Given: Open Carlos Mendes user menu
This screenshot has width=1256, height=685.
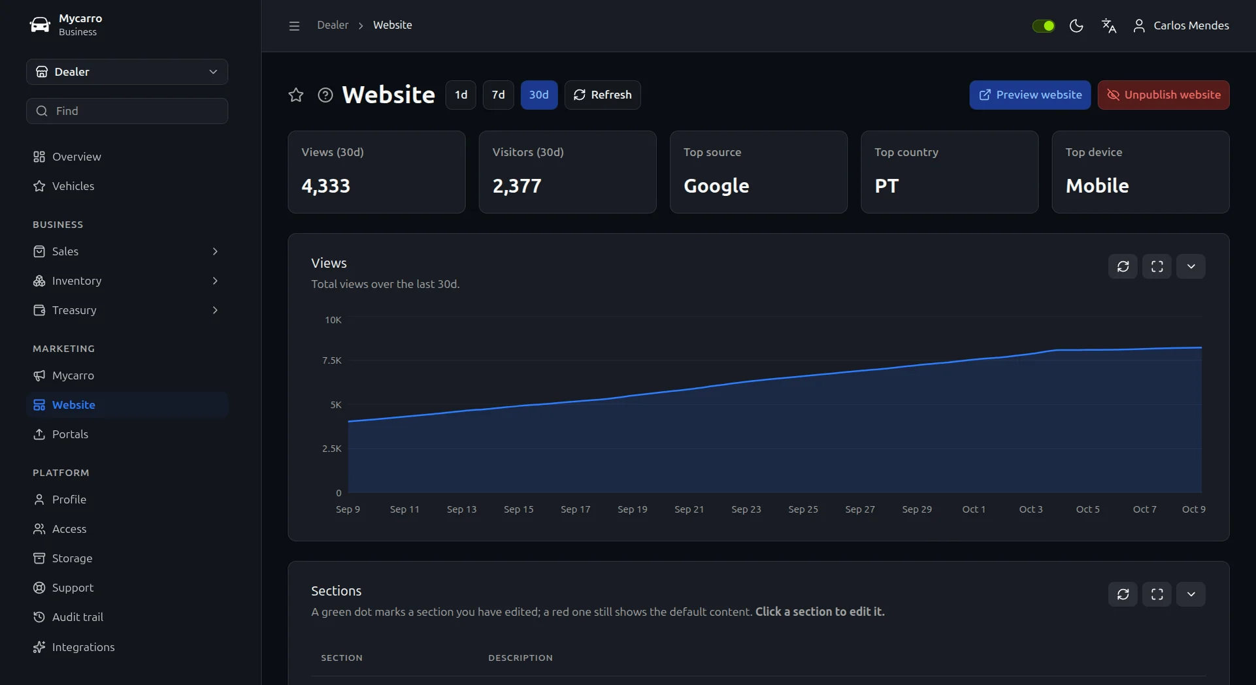Looking at the screenshot, I should coord(1181,25).
